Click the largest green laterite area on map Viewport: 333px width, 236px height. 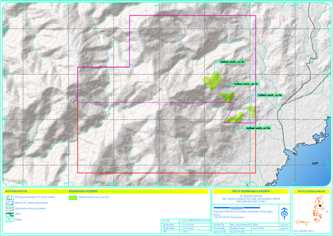coord(213,81)
